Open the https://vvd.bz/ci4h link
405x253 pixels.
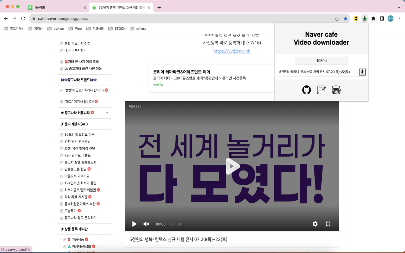tap(232, 51)
